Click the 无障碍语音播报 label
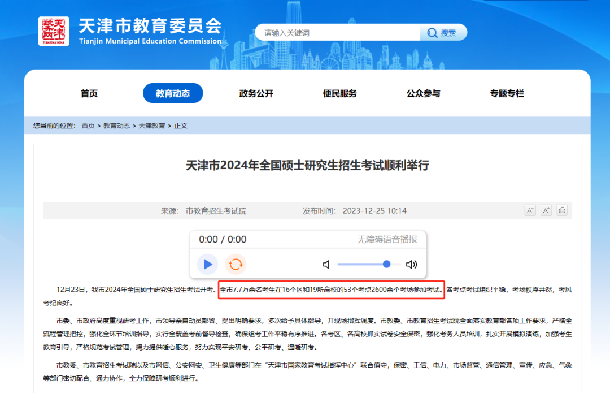Viewport: 610px width, 393px height. 387,240
